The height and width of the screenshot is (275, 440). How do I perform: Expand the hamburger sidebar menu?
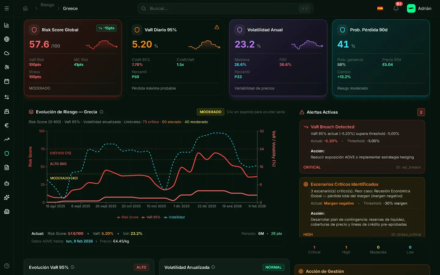coord(7,9)
